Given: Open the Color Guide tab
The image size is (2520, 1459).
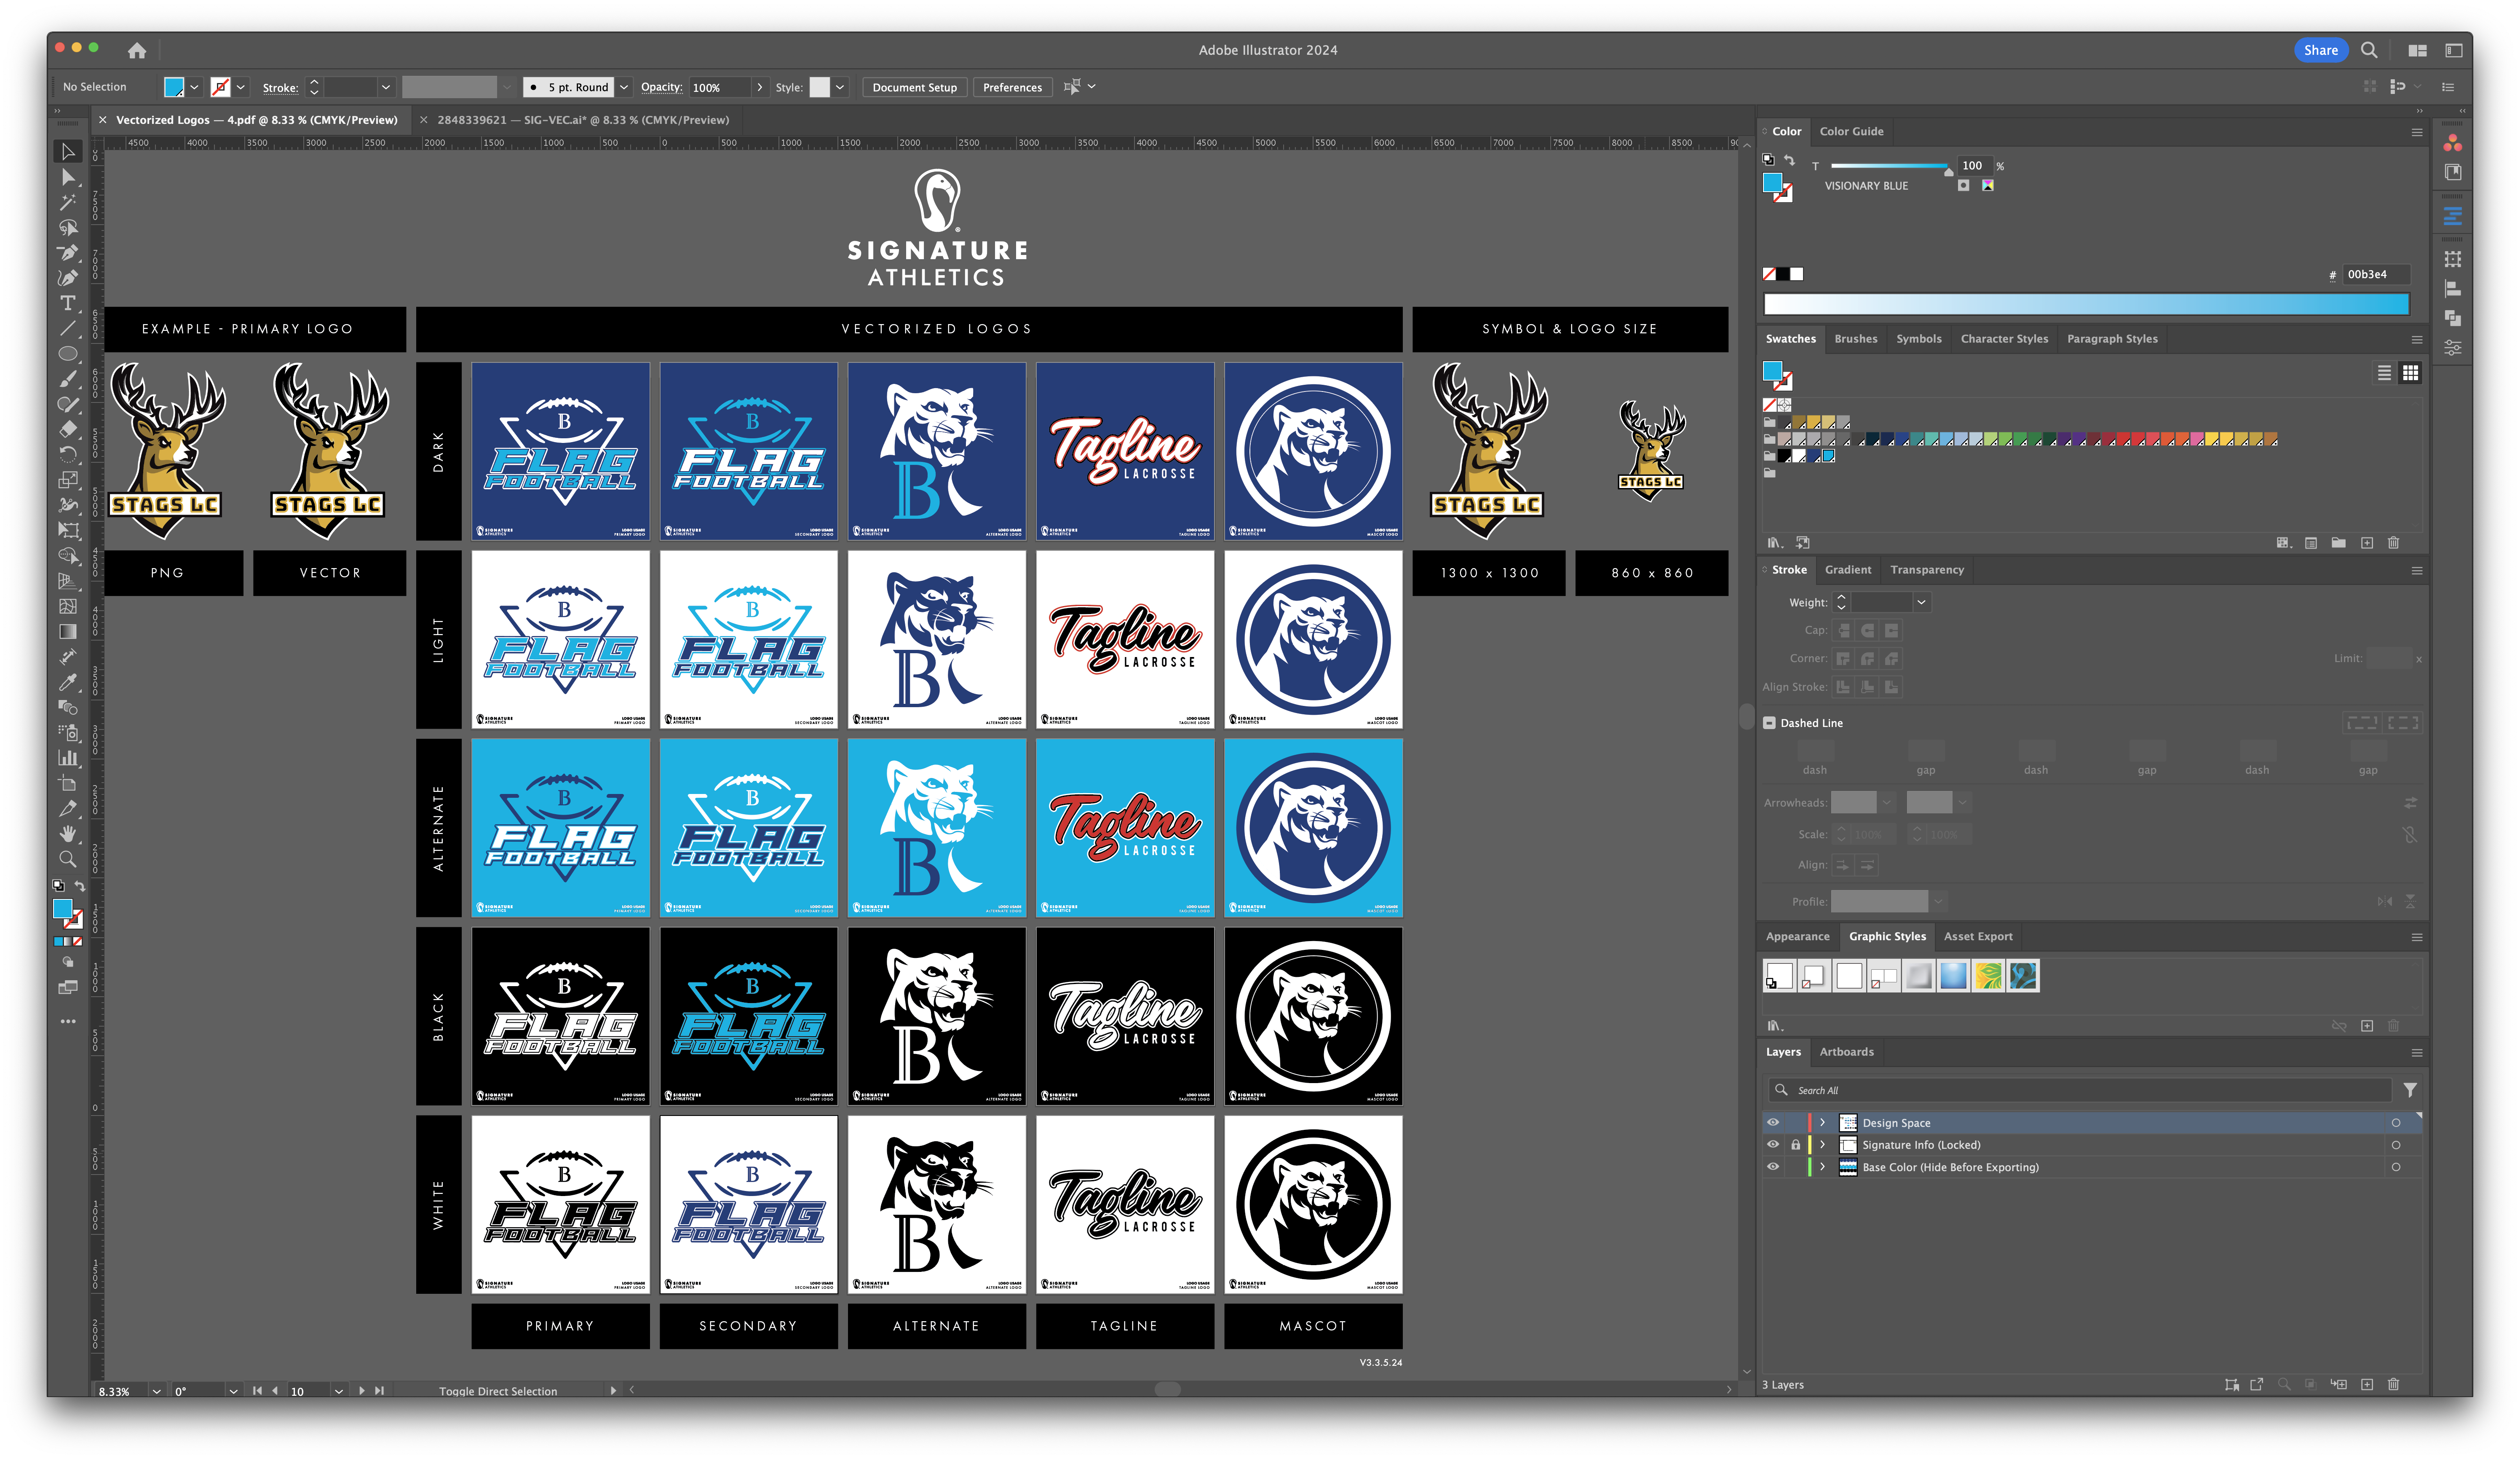Looking at the screenshot, I should click(x=1851, y=131).
